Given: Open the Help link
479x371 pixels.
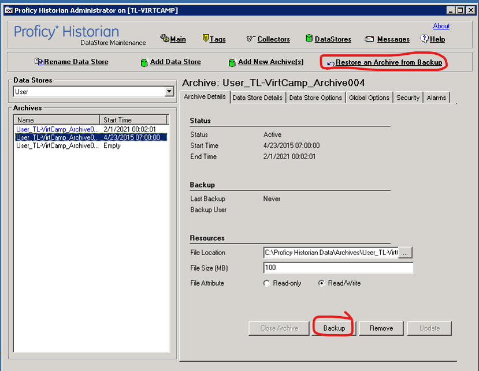Looking at the screenshot, I should [x=437, y=39].
